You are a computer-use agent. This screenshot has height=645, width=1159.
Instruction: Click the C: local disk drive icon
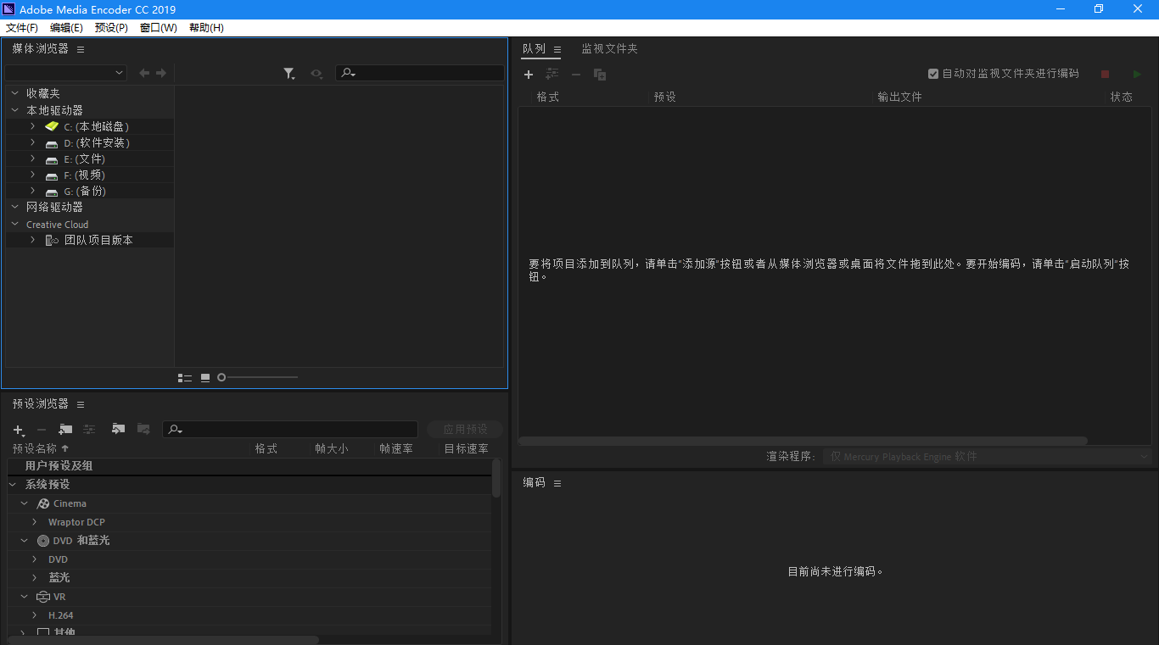[52, 126]
